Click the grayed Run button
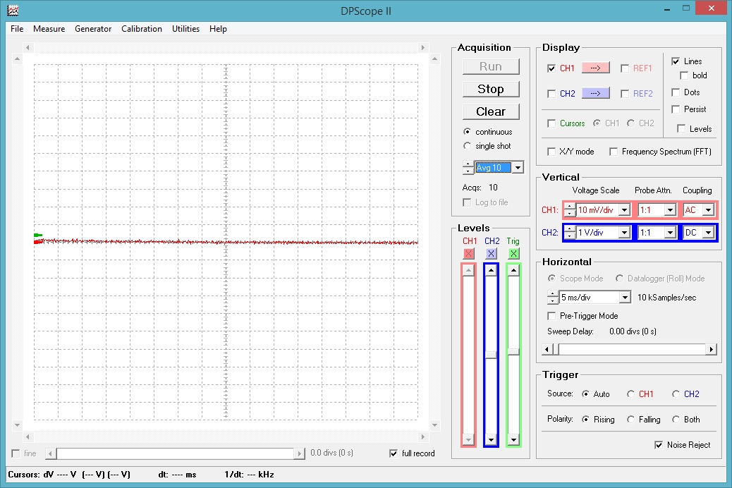The image size is (732, 488). (491, 67)
